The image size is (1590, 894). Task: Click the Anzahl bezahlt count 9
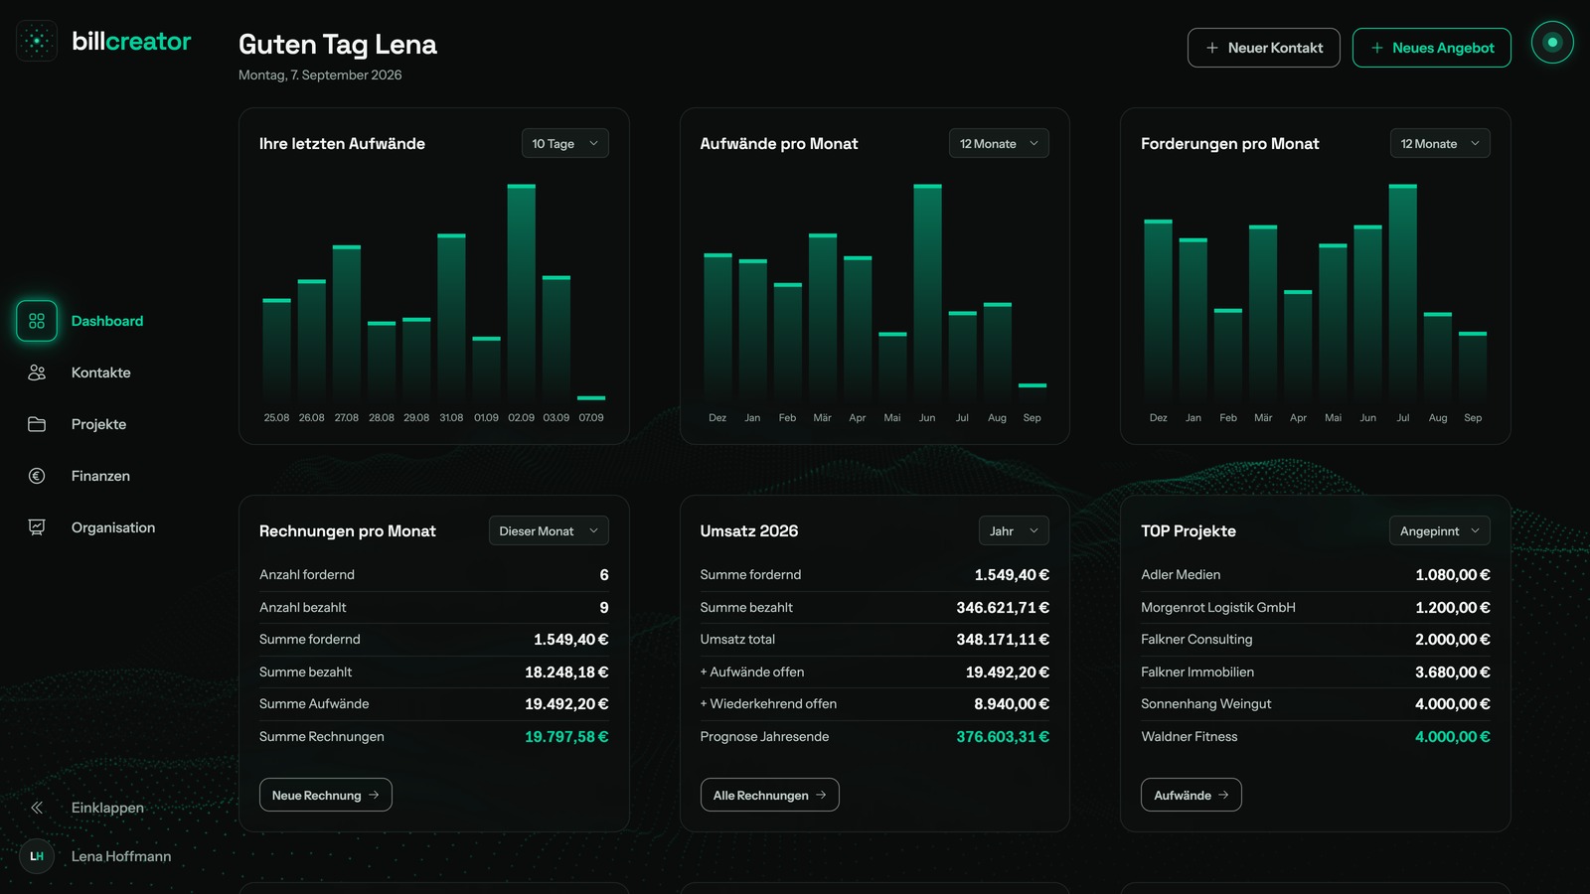coord(604,607)
